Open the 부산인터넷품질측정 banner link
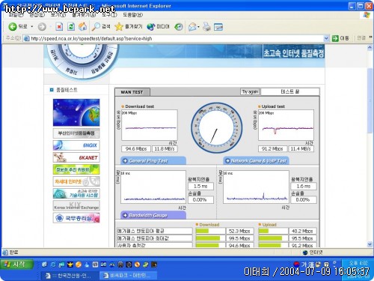Viewport: 374px width, 281px height. coord(76,133)
